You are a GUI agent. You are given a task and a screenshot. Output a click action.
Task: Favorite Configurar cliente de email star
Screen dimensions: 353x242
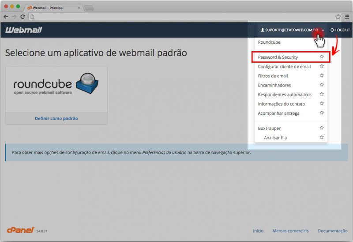pyautogui.click(x=322, y=66)
